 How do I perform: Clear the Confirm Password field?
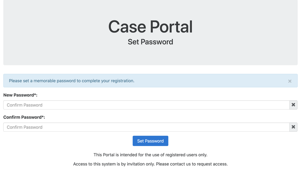coord(293,127)
